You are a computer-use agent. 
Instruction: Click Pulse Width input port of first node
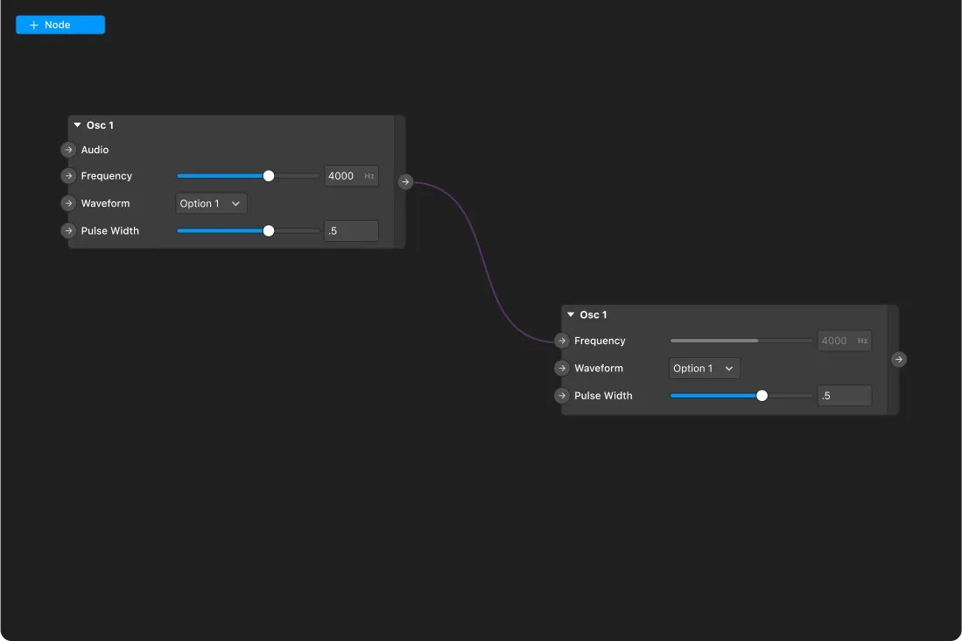tap(68, 231)
